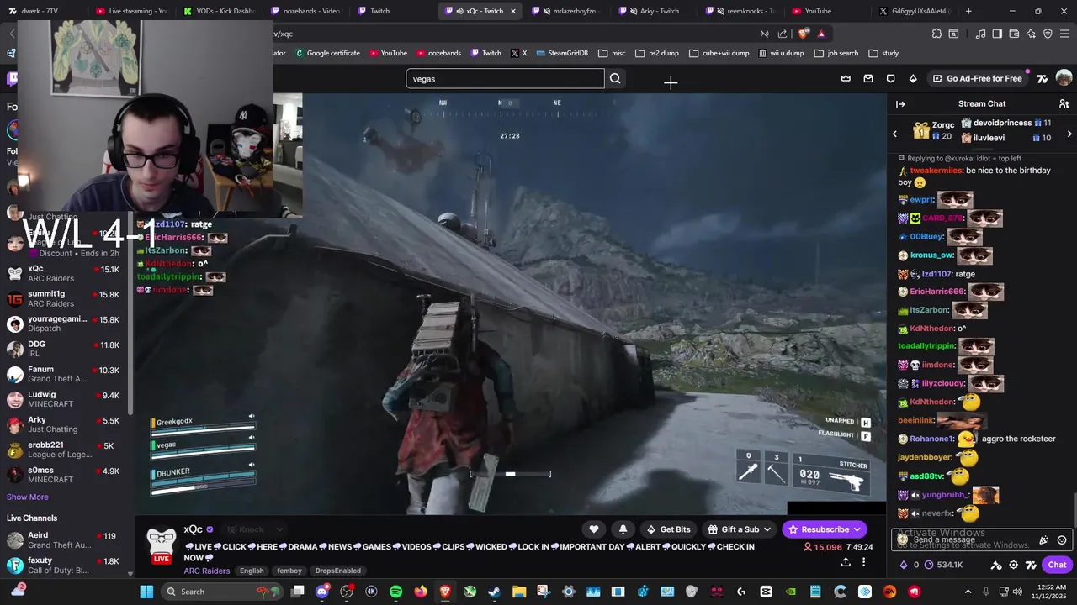The image size is (1077, 605).
Task: Toggle xQc notifications bell icon
Action: [x=623, y=529]
